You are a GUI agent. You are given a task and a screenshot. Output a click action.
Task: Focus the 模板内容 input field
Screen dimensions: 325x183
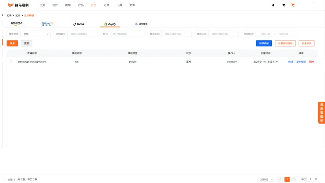click(224, 34)
